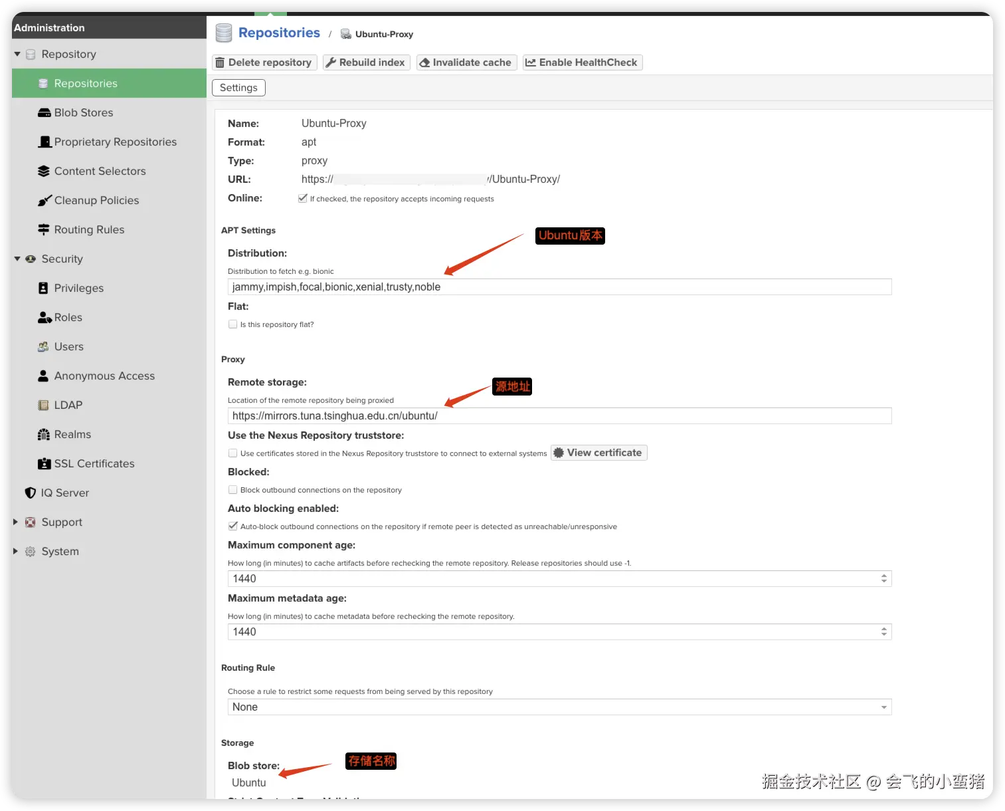Viewport: 1005px width, 811px height.
Task: Expand the Support tree section
Action: coord(16,522)
